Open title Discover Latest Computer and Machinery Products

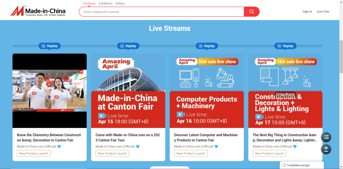(206, 138)
